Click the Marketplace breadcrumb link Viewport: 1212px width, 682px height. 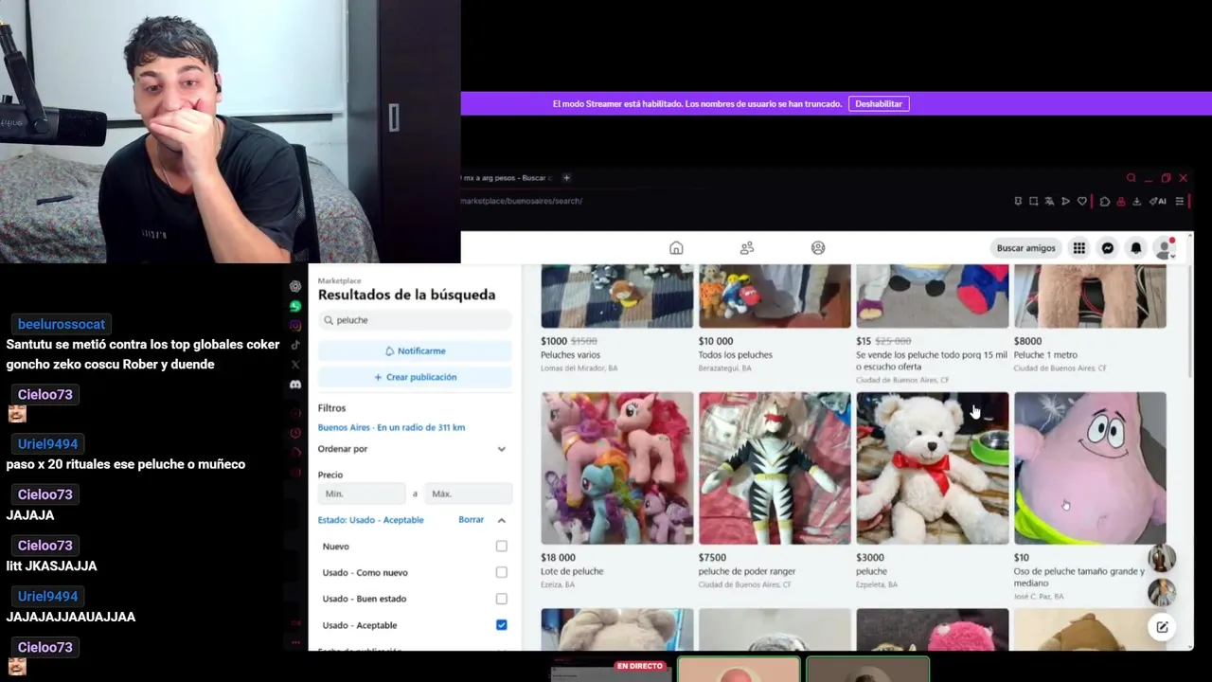[339, 280]
